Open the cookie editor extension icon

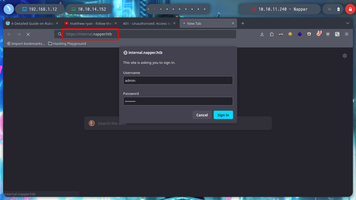[290, 34]
